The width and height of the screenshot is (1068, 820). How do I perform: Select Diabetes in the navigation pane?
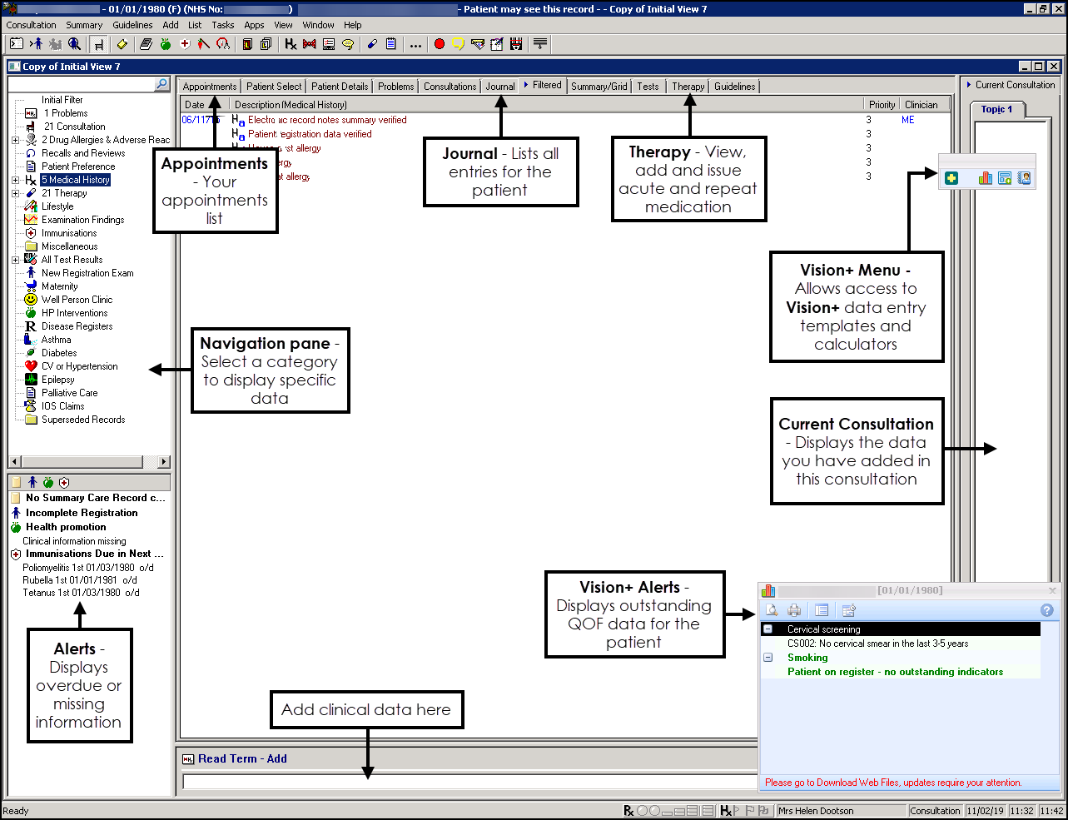point(59,353)
